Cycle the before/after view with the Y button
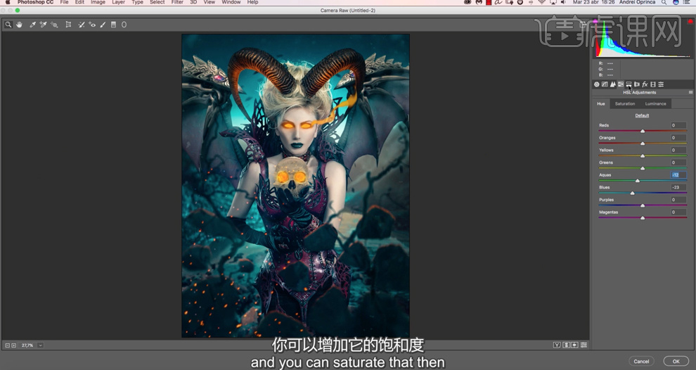Screen dimensions: 696x370 557,345
